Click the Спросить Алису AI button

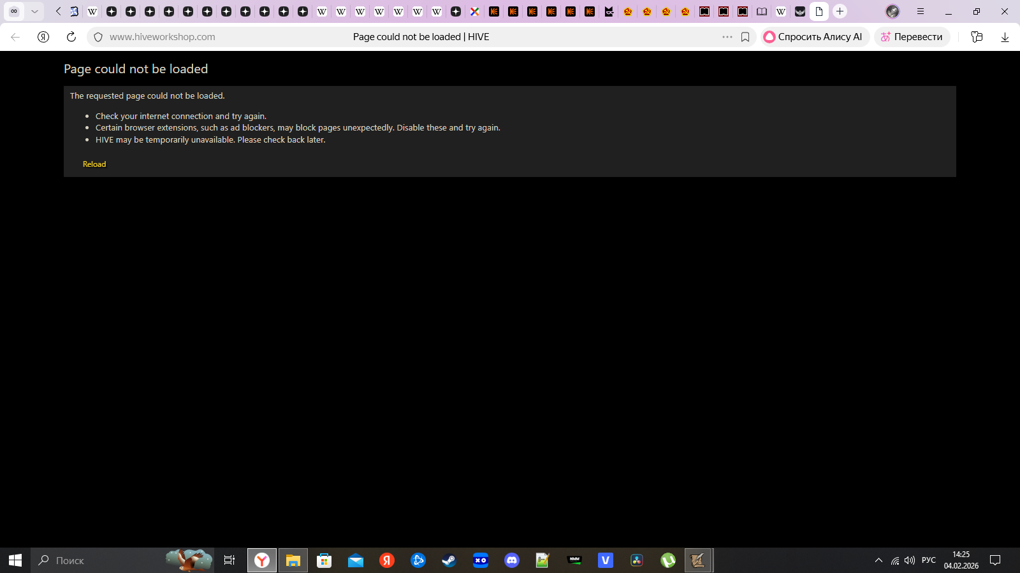pyautogui.click(x=813, y=37)
